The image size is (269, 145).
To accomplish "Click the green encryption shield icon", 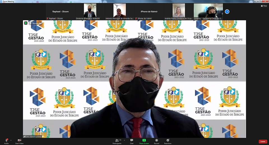I will pos(26,23).
